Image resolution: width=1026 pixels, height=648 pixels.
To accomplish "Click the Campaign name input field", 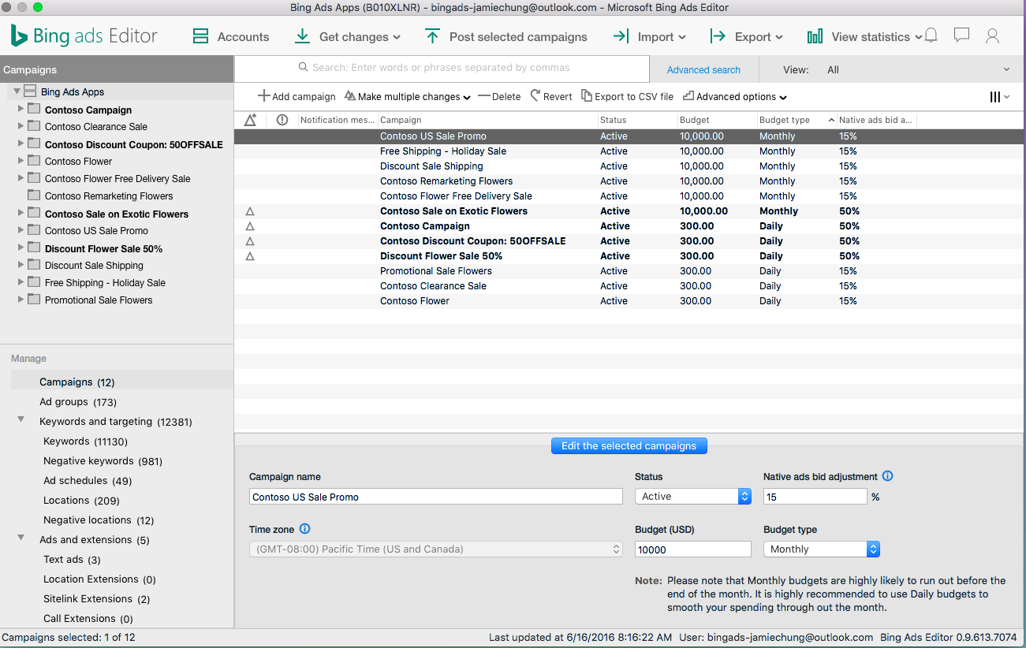I will (436, 497).
